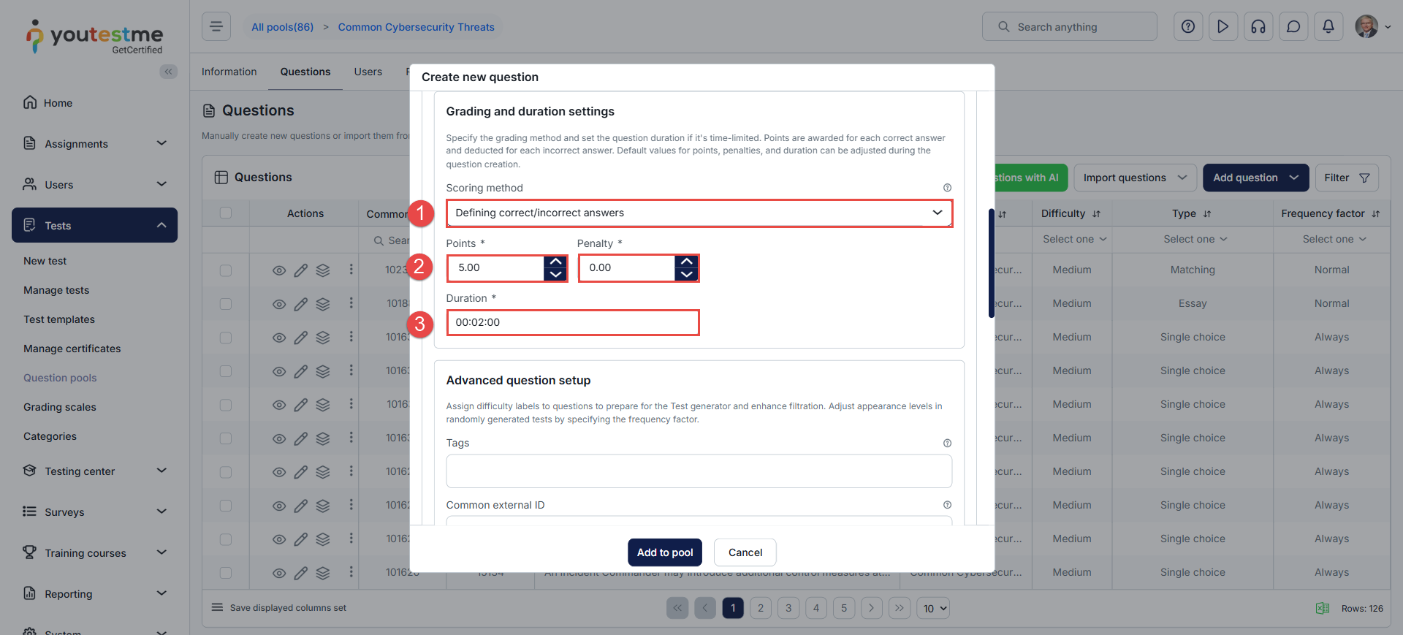Screen dimensions: 1403x635
Task: Increase Penalty with the up arrow
Action: point(687,262)
